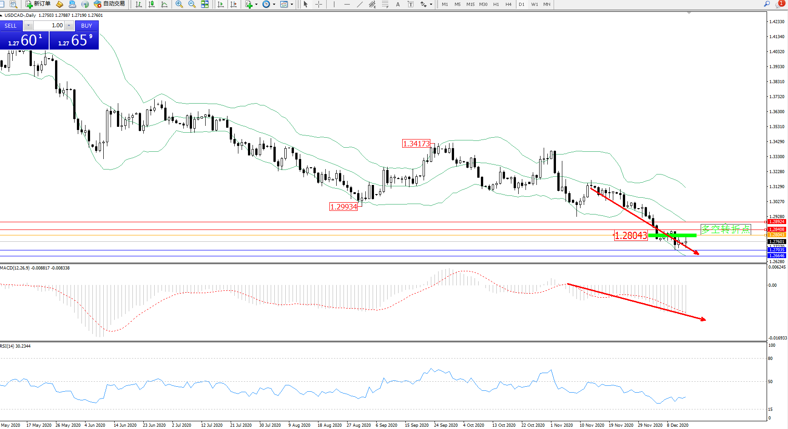Image resolution: width=788 pixels, height=429 pixels.
Task: Select the line chart display icon
Action: pyautogui.click(x=164, y=4)
